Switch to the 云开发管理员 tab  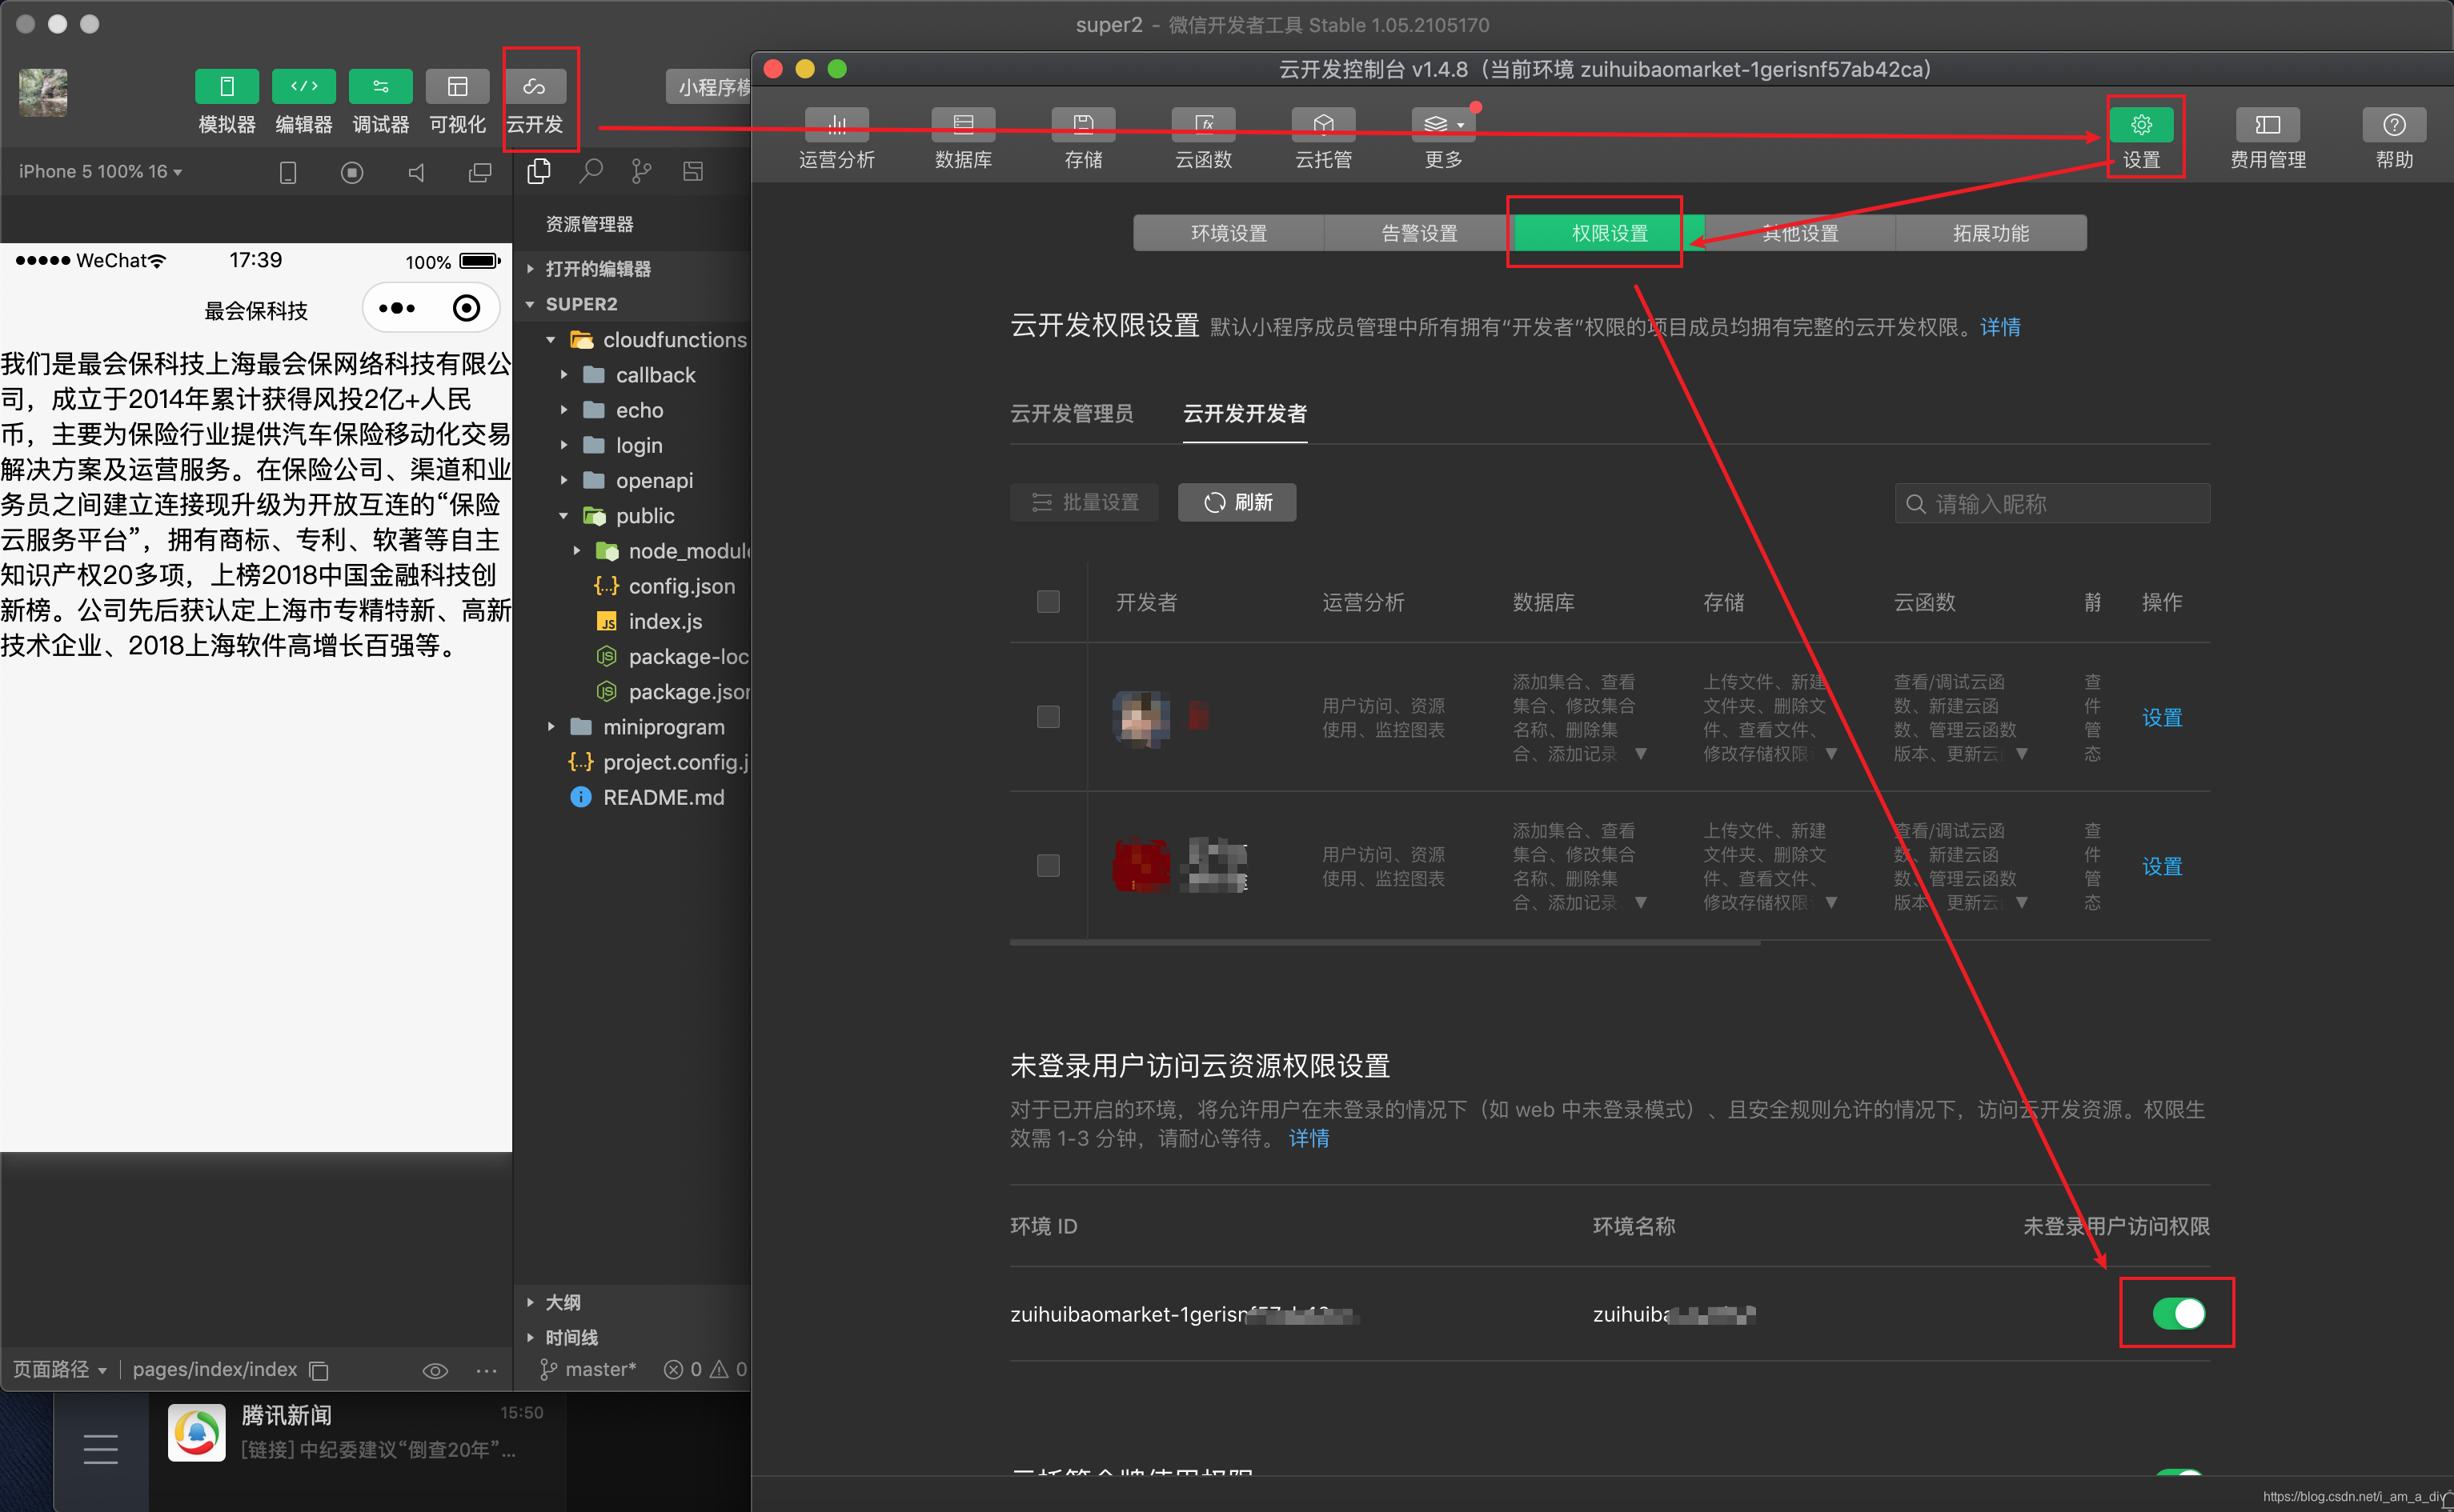pyautogui.click(x=1072, y=413)
